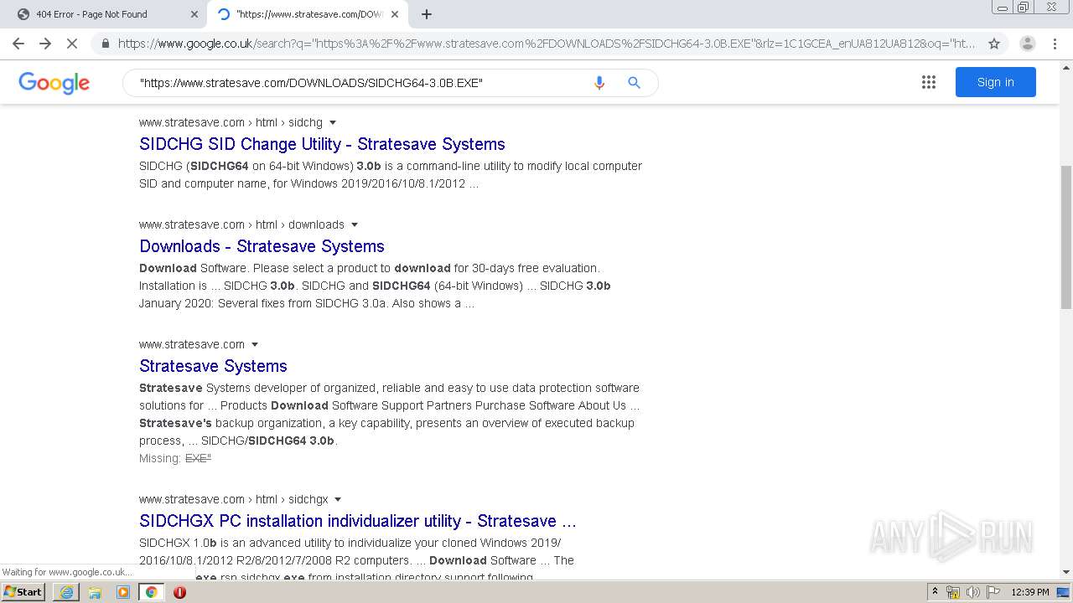Open Windows Explorer folder from taskbar
The height and width of the screenshot is (603, 1073).
(95, 592)
